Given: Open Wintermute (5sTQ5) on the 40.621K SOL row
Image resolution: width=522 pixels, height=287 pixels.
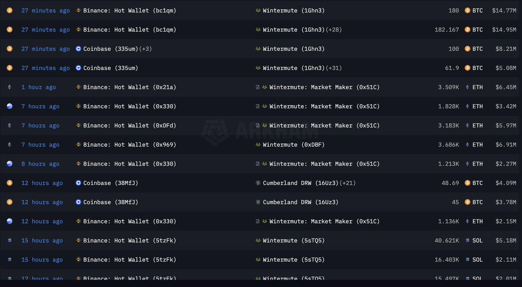Looking at the screenshot, I should 294,241.
